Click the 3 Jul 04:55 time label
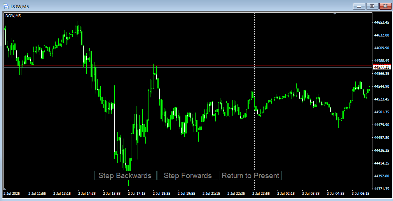 pos(336,194)
